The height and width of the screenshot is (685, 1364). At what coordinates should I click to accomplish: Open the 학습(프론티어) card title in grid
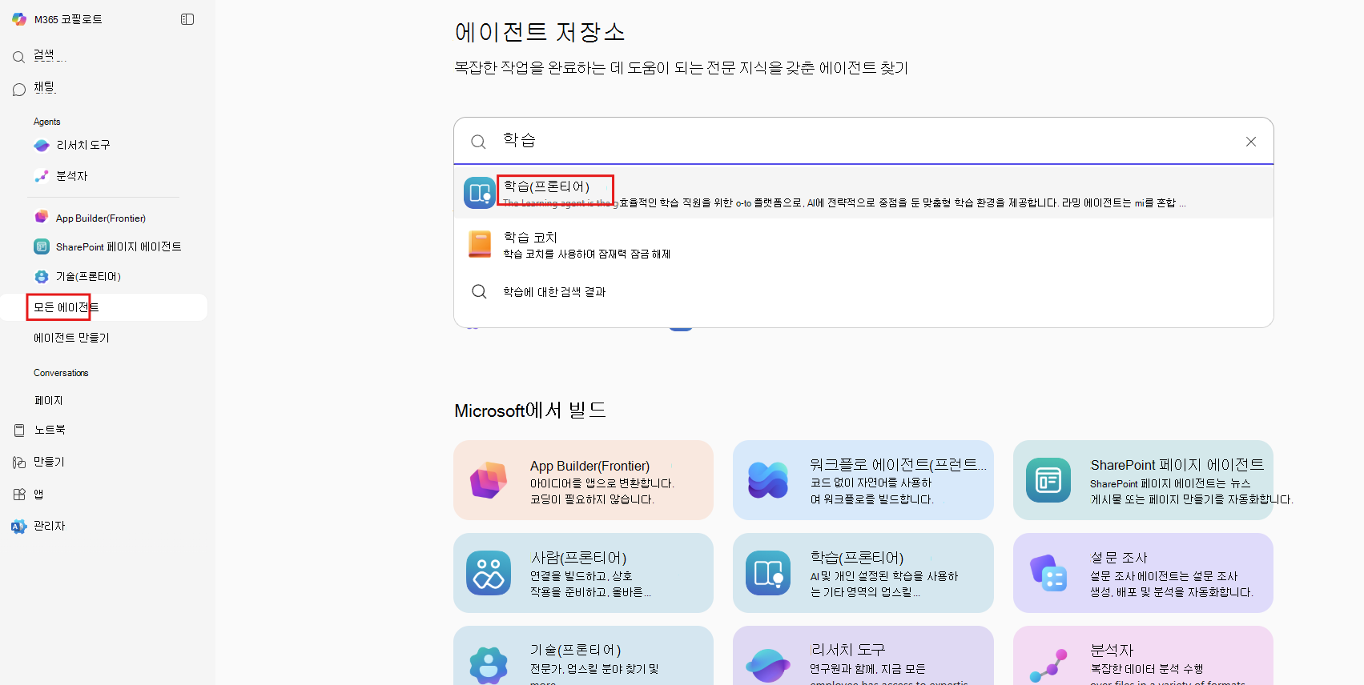pyautogui.click(x=857, y=558)
